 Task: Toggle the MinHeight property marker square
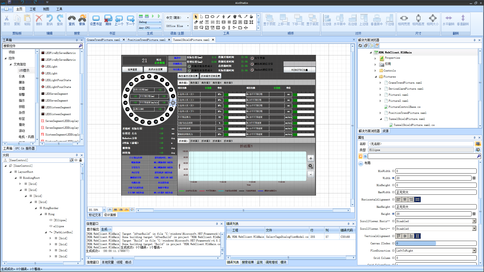coord(393,185)
